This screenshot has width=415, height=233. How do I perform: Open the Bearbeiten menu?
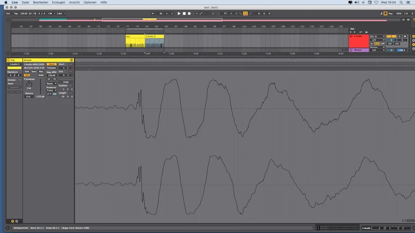41,2
